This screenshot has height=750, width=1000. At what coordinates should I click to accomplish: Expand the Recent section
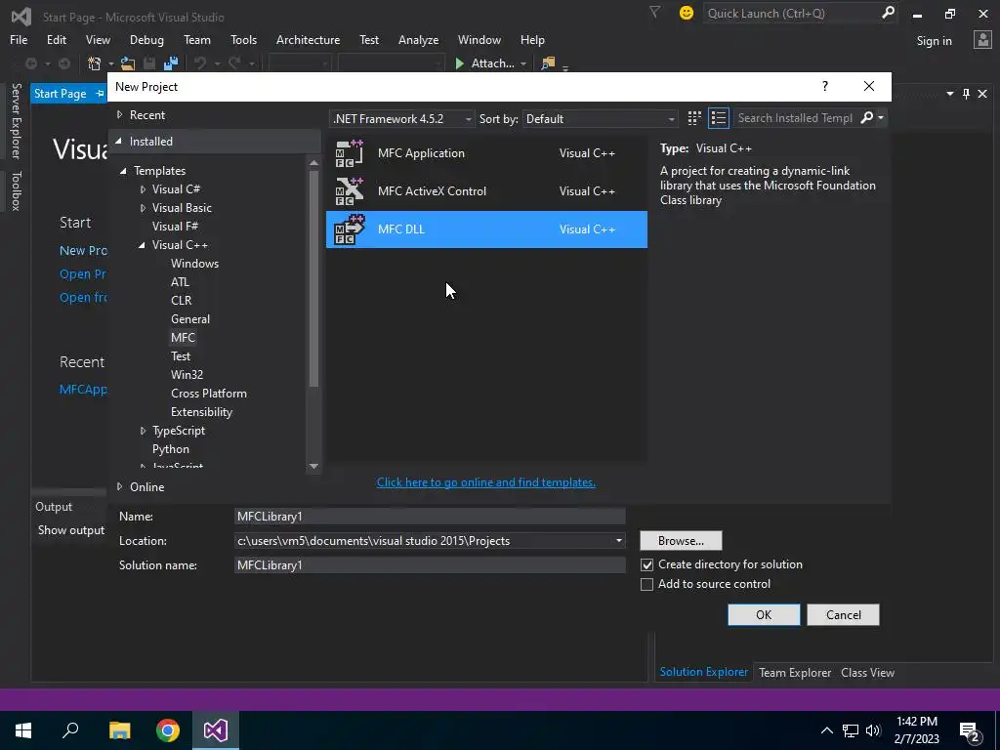tap(119, 115)
